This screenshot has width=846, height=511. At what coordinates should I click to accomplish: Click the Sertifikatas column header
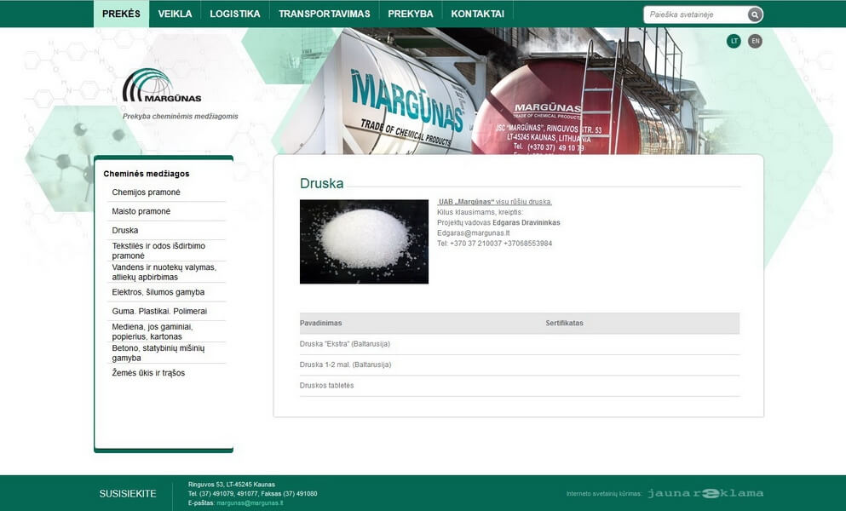(564, 324)
